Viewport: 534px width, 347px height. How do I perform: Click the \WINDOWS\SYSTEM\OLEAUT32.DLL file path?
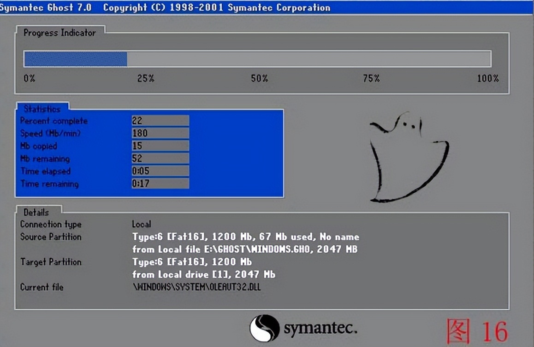[197, 287]
